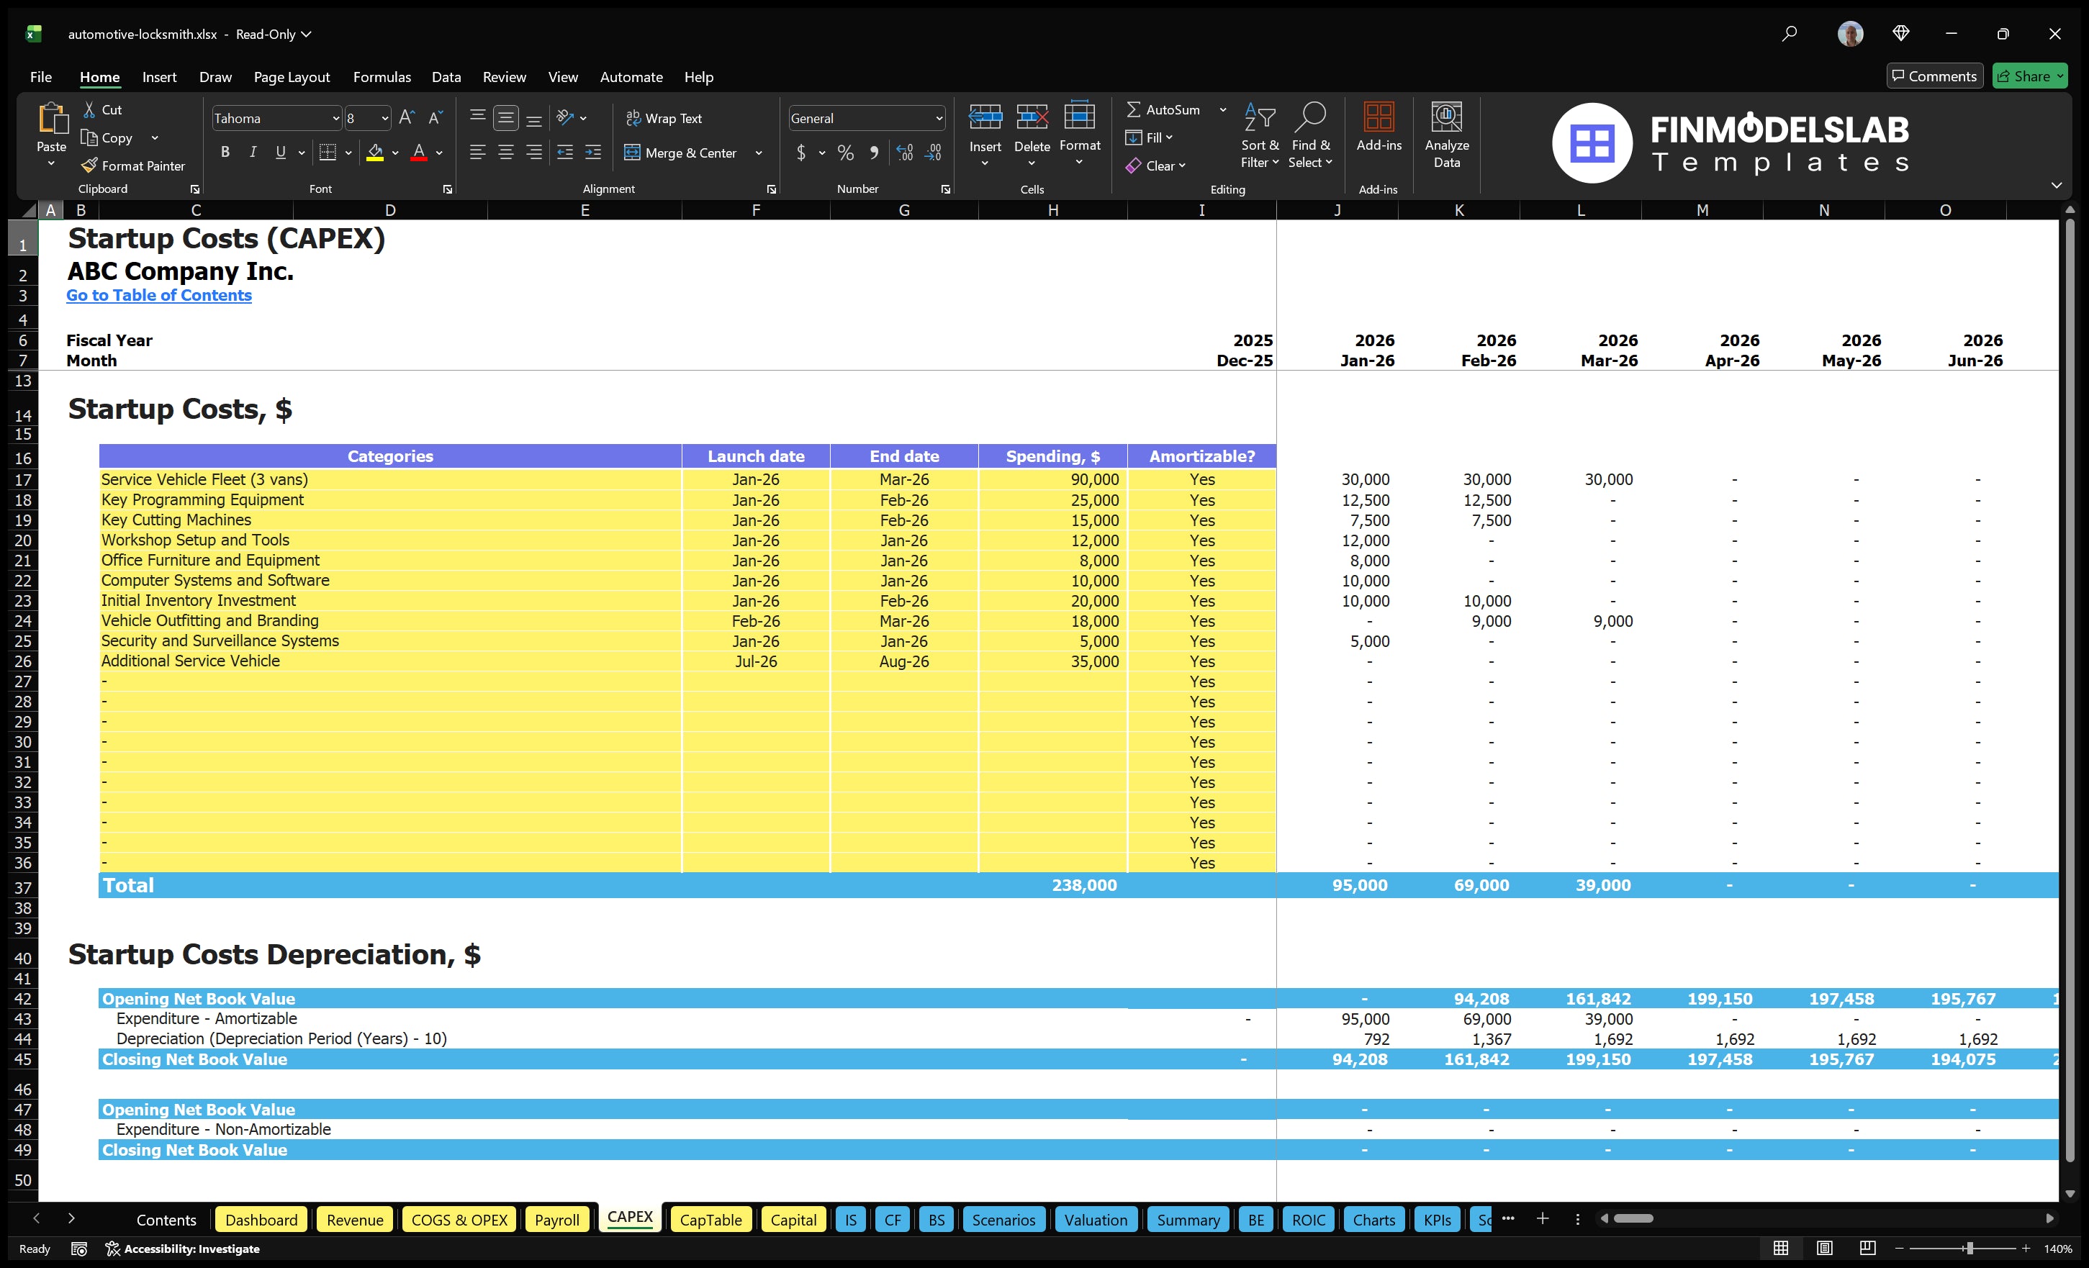Open the Scenarios sheet tab
2089x1268 pixels.
pos(1003,1220)
